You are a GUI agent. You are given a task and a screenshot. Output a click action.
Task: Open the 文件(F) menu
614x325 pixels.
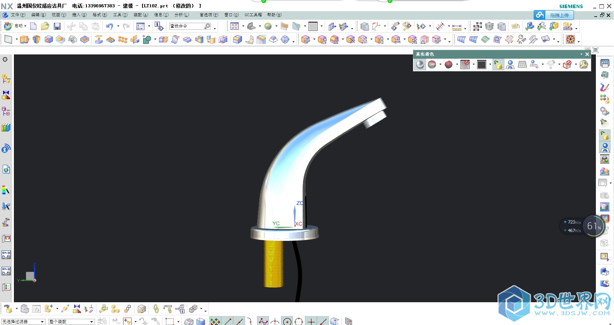coord(18,15)
